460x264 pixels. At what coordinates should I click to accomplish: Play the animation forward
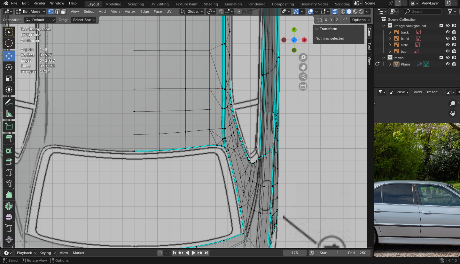194,253
